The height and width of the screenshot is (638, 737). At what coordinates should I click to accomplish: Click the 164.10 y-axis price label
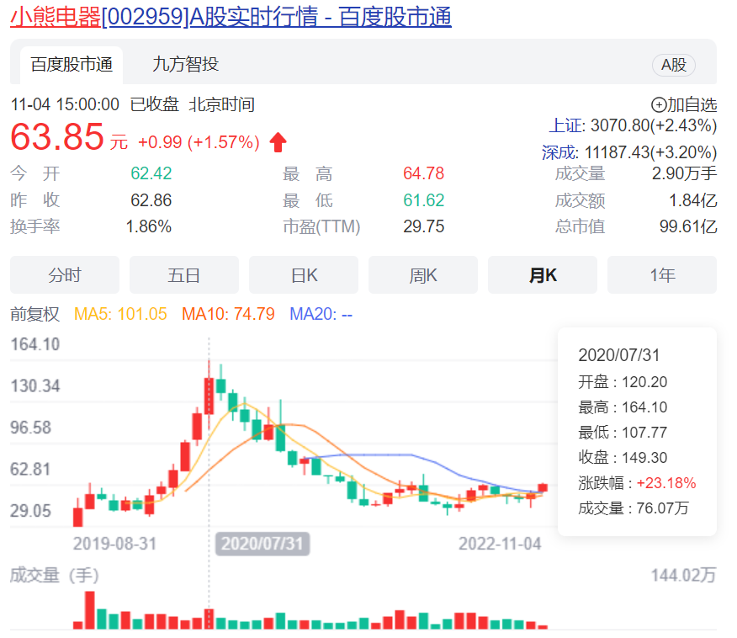pyautogui.click(x=35, y=344)
